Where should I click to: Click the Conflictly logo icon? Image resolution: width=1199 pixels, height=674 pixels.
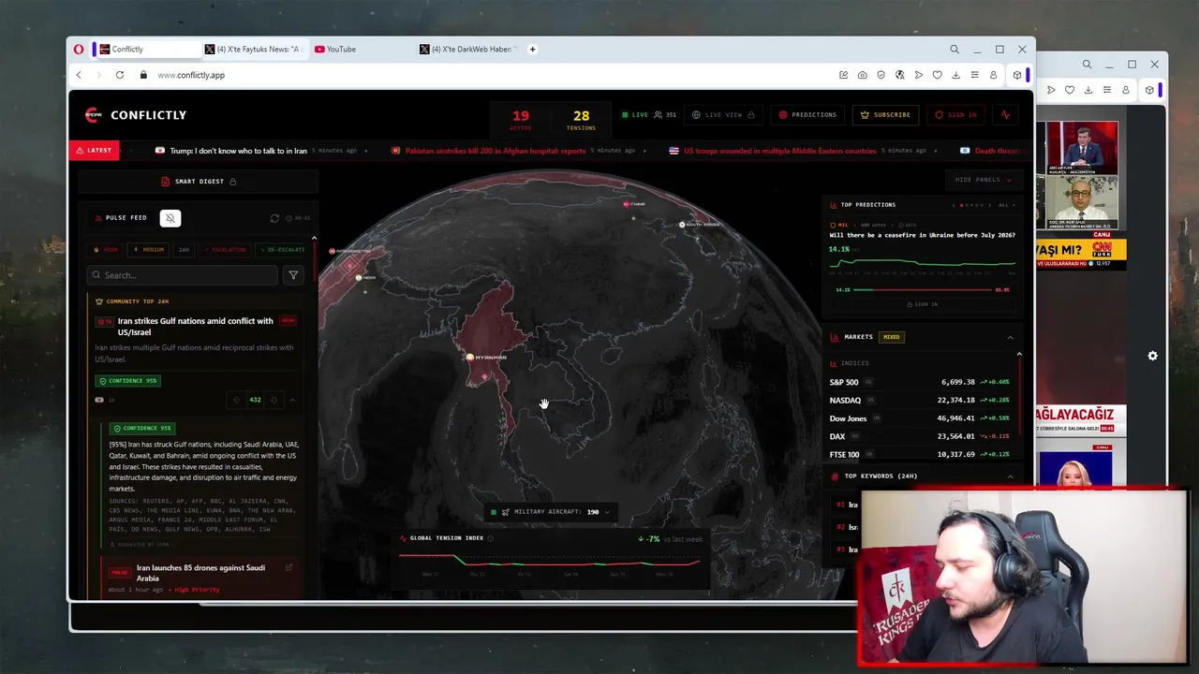[x=92, y=115]
